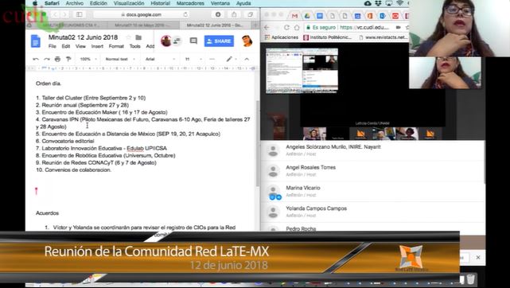Image resolution: width=510 pixels, height=288 pixels.
Task: Reload the Chrome page
Action: [286, 27]
